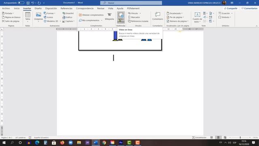Image resolution: width=259 pixels, height=146 pixels.
Task: Switch to Read Mode view icon
Action: (212, 137)
